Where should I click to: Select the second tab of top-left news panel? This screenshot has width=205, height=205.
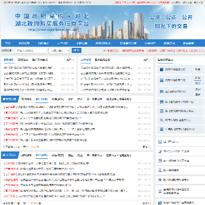tap(23, 60)
